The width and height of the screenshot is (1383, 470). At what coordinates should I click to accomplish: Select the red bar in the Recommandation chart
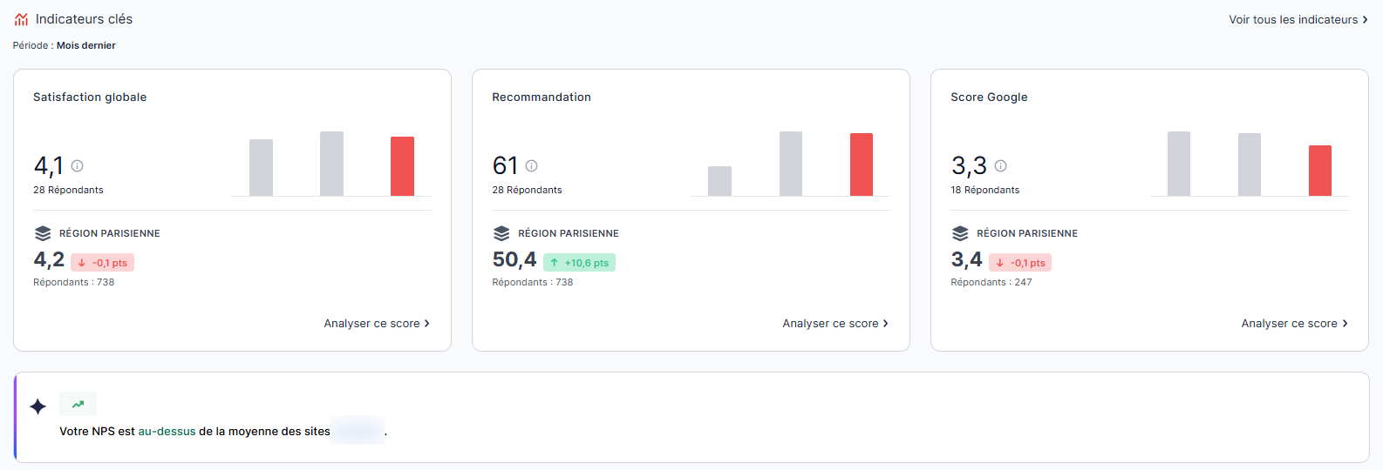point(862,164)
